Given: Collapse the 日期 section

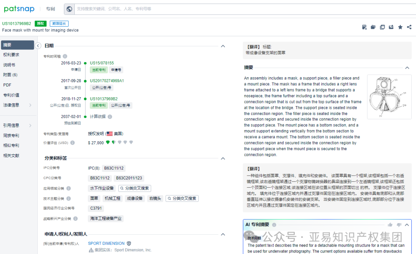Looking at the screenshot, I should pos(223,46).
